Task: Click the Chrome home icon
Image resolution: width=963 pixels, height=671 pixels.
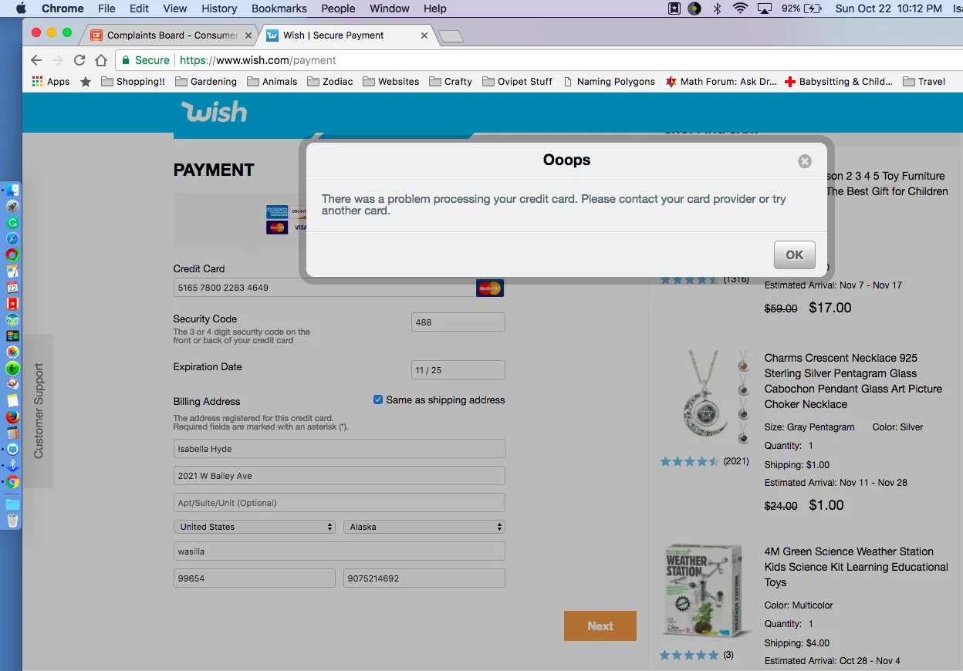Action: click(101, 60)
